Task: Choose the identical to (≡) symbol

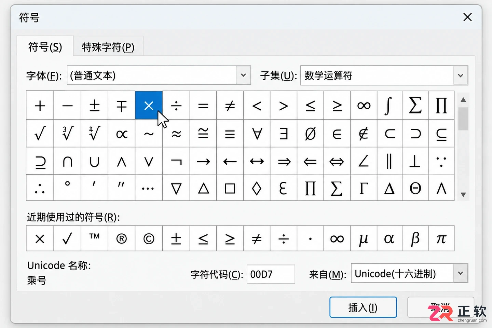Action: pyautogui.click(x=230, y=133)
